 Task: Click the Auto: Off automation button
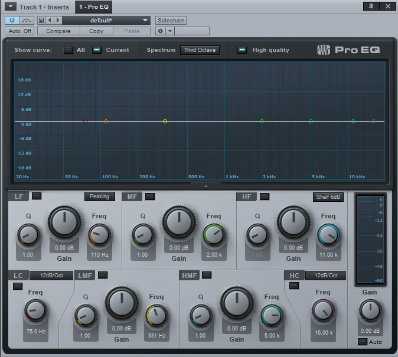click(x=19, y=31)
